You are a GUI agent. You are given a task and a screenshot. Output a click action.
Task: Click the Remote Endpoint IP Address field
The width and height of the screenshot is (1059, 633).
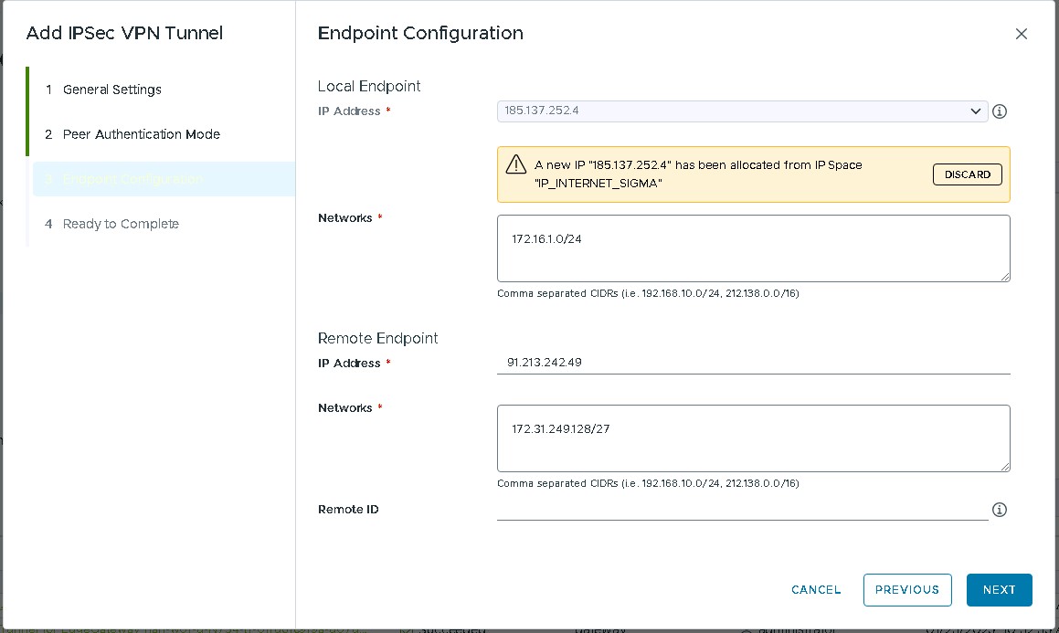[752, 363]
